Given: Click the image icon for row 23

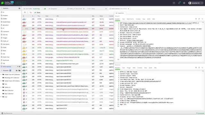Looking at the screenshot, I should click(24, 89).
